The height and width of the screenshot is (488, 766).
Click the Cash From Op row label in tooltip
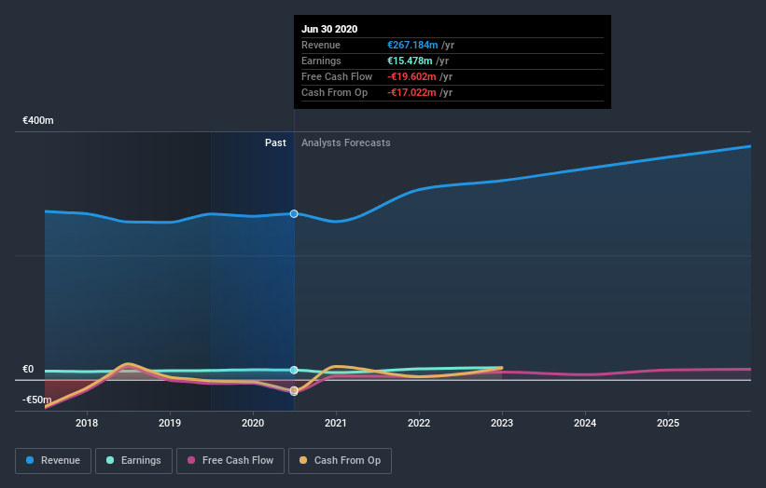click(335, 92)
